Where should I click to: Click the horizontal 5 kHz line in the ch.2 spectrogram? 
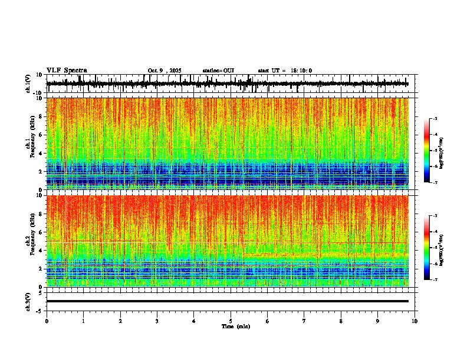pyautogui.click(x=228, y=242)
